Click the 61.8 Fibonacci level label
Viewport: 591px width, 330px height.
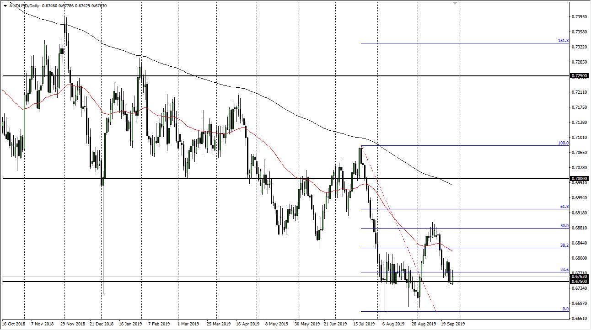pyautogui.click(x=564, y=207)
